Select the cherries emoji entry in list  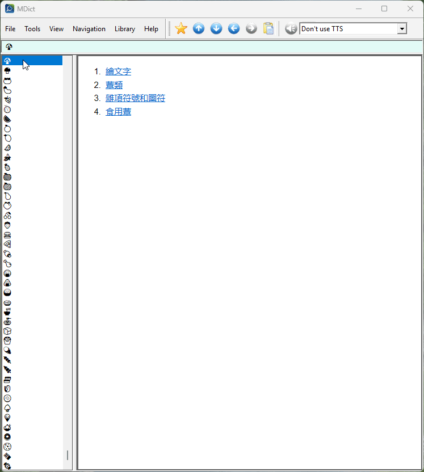7,216
